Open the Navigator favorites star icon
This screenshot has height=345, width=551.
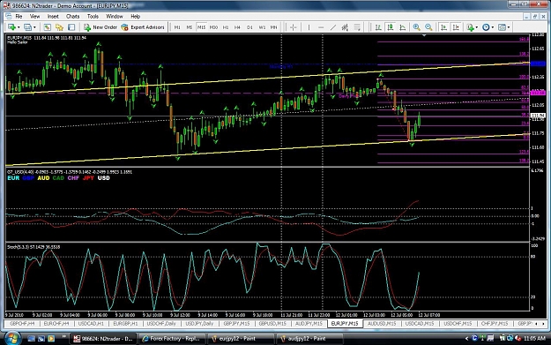point(59,27)
